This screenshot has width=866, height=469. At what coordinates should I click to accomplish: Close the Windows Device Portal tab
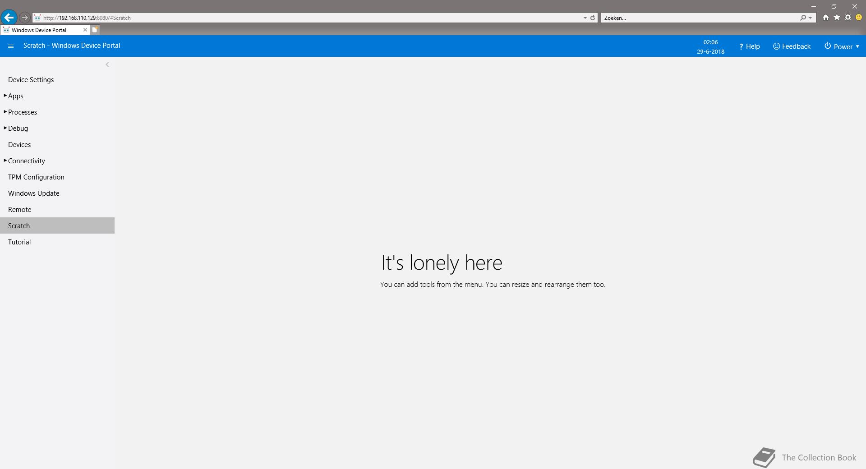point(85,30)
